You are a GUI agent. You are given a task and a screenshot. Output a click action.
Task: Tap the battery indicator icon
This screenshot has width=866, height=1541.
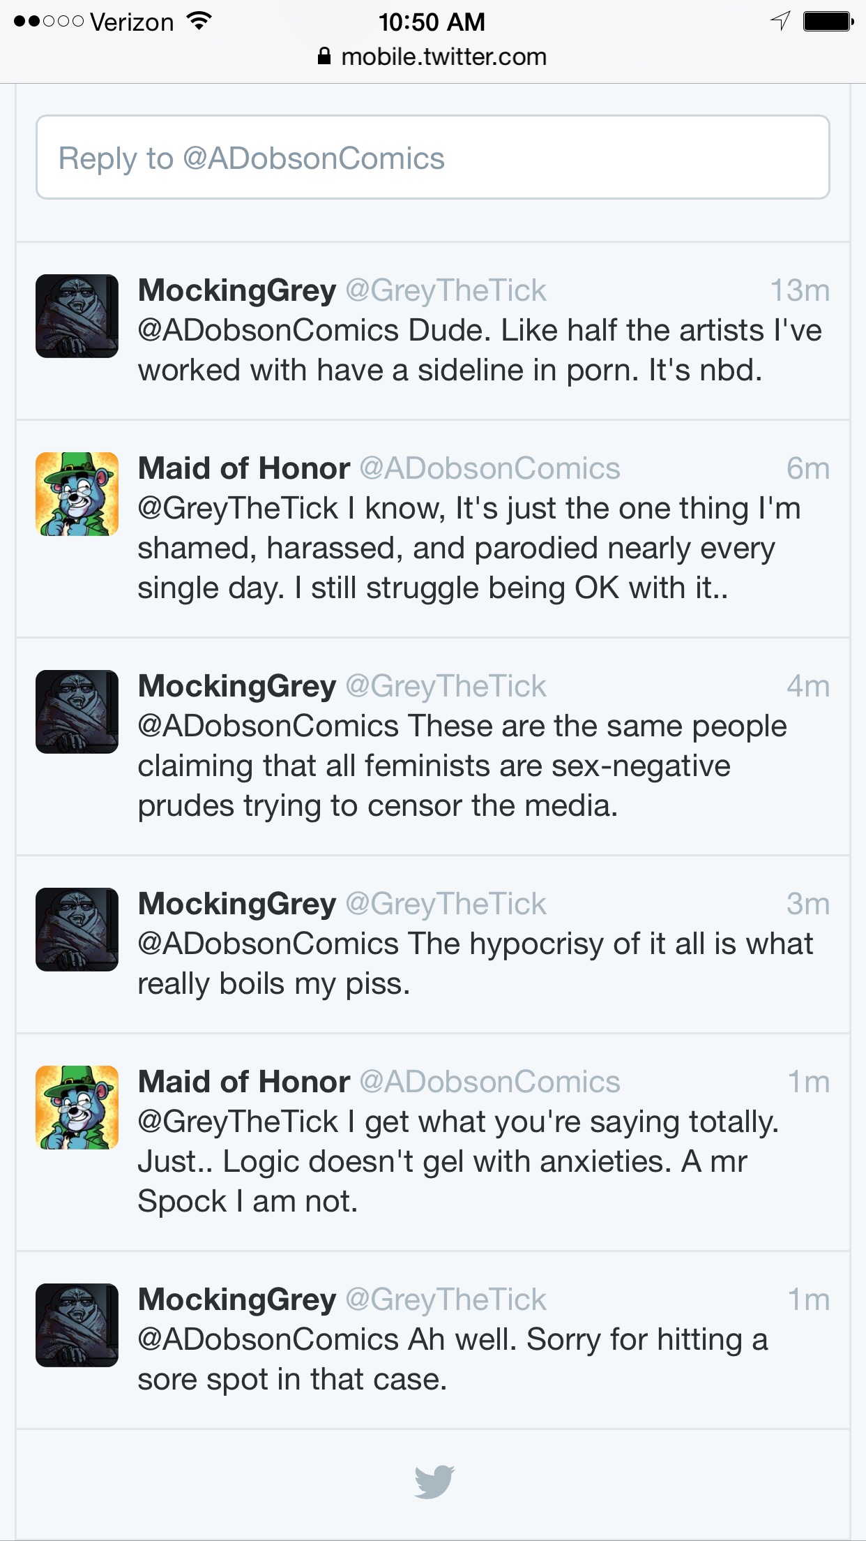pyautogui.click(x=829, y=22)
